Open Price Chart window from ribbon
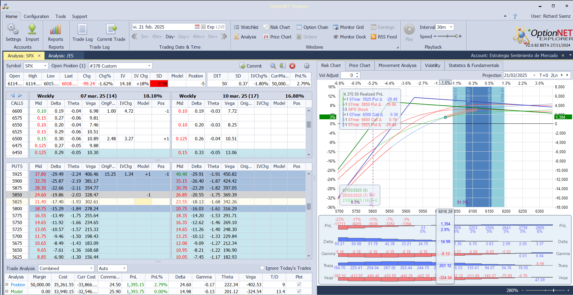 (277, 37)
